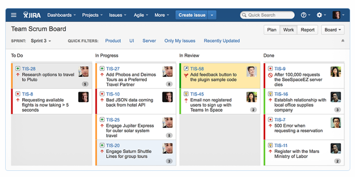This screenshot has height=177, width=355.
Task: Open the Agile dropdown menu
Action: 141,15
